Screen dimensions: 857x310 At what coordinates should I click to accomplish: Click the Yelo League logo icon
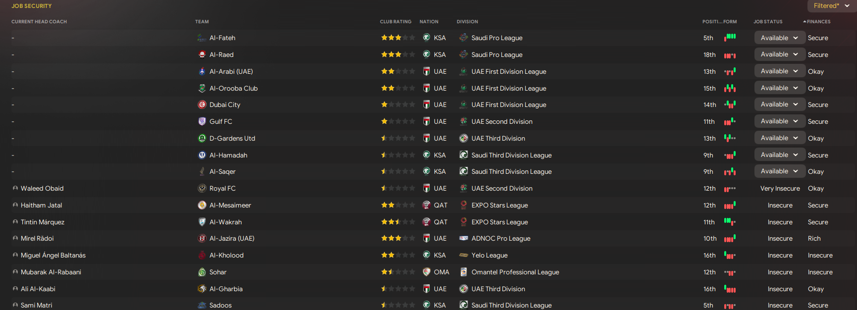[464, 255]
